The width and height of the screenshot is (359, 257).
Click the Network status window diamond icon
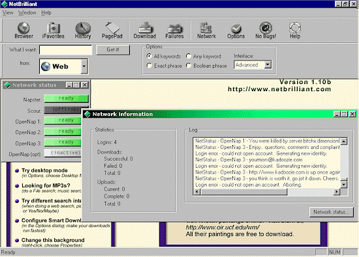click(x=7, y=85)
